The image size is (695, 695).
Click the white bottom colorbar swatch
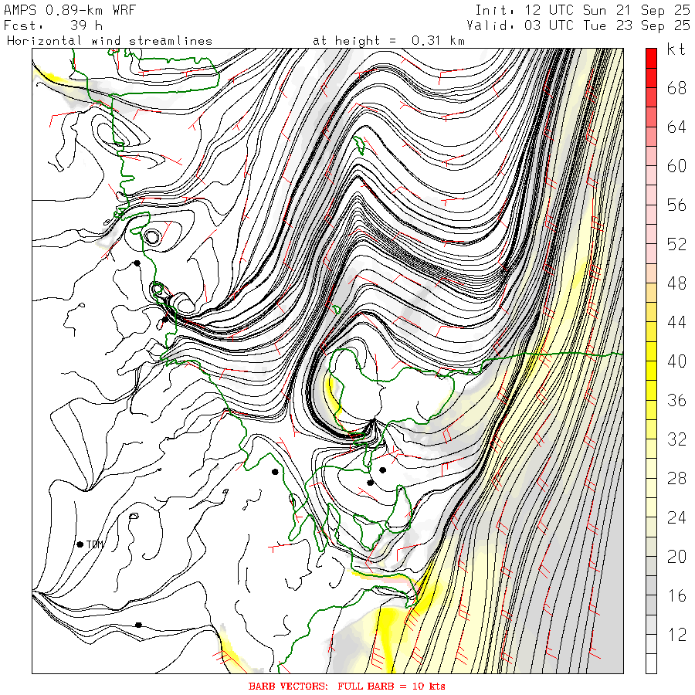[x=651, y=663]
